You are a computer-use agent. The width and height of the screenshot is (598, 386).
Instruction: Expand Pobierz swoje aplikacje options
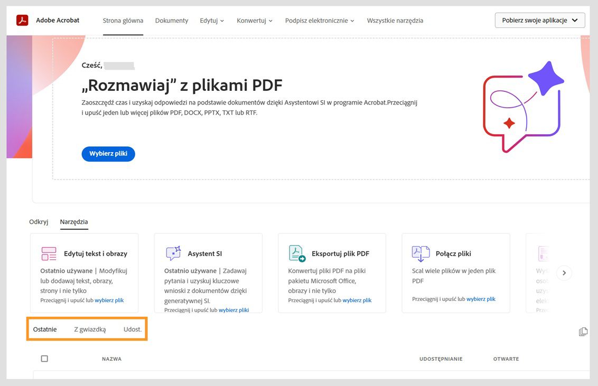click(x=539, y=20)
